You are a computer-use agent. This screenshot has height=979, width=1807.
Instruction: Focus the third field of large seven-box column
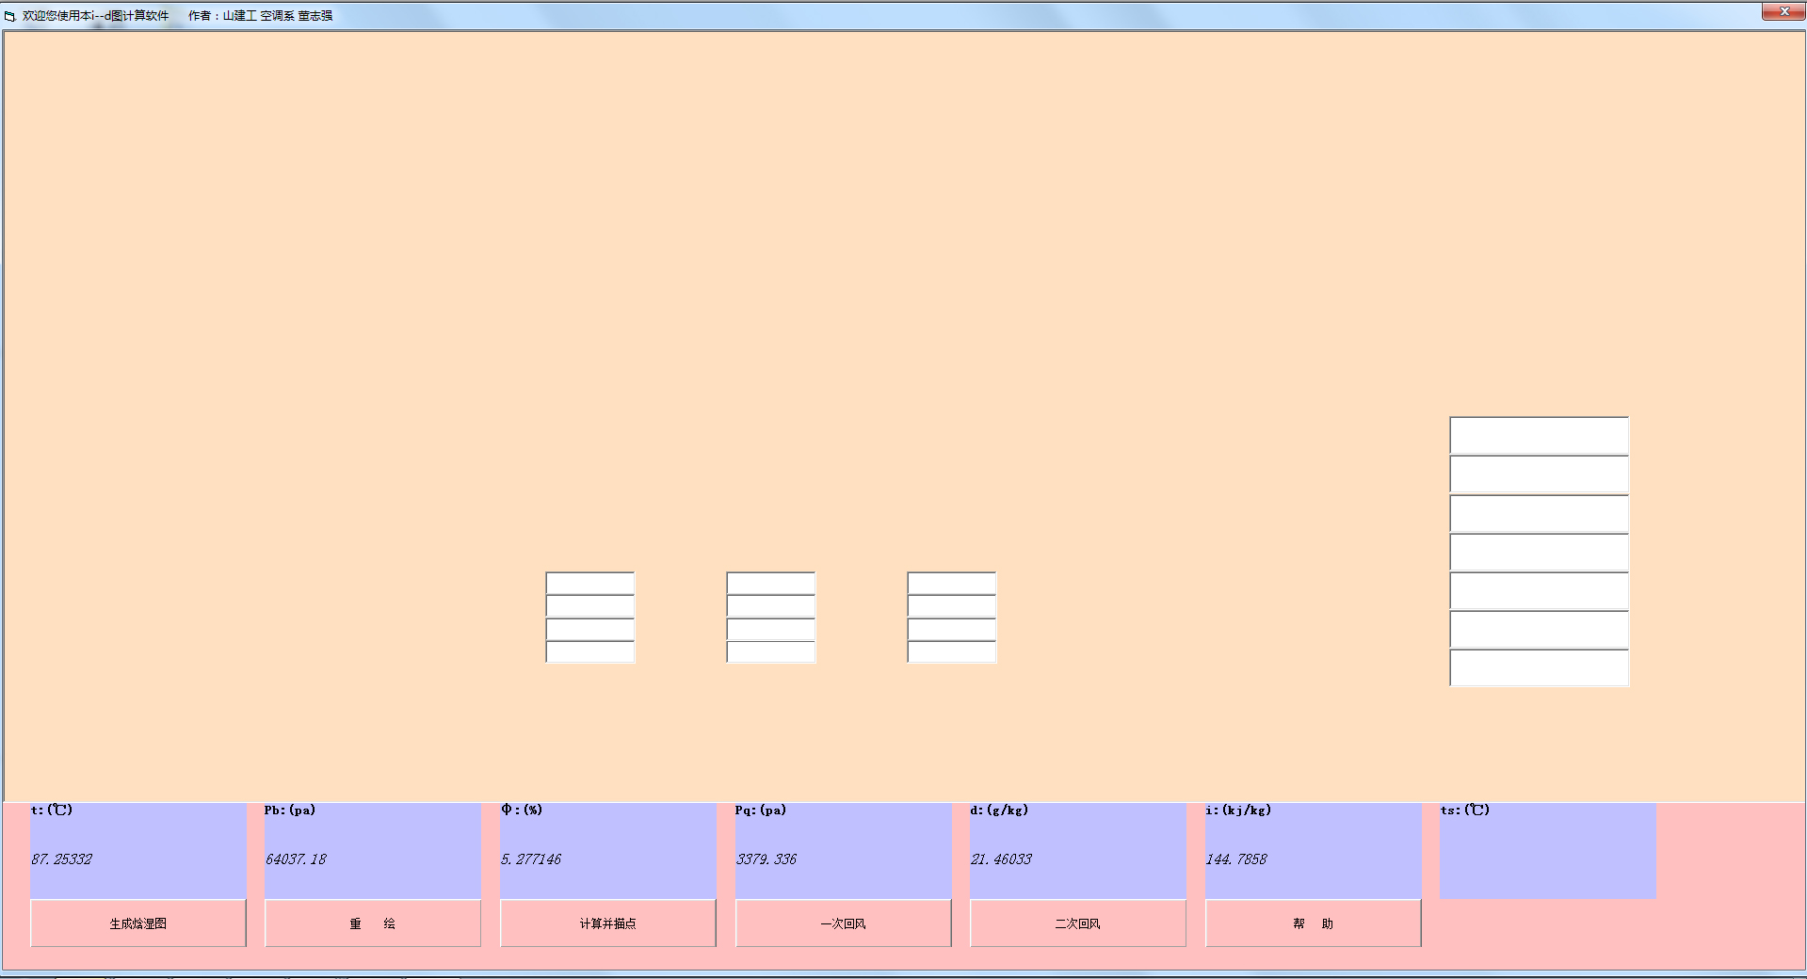(1540, 514)
